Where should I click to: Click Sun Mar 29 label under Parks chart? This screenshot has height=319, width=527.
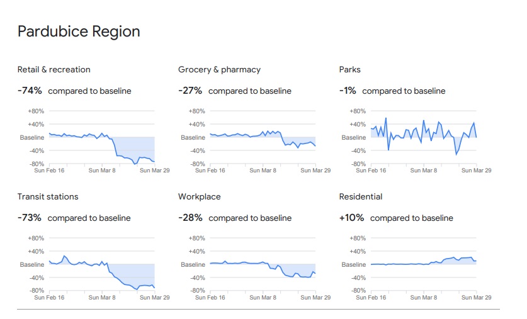click(x=476, y=170)
